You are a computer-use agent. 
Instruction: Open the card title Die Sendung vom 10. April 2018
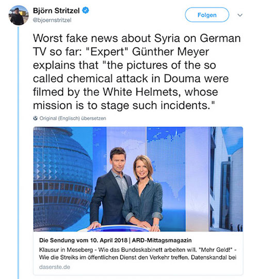[x=83, y=240]
